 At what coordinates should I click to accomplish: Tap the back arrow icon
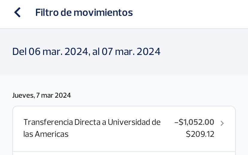tap(17, 13)
